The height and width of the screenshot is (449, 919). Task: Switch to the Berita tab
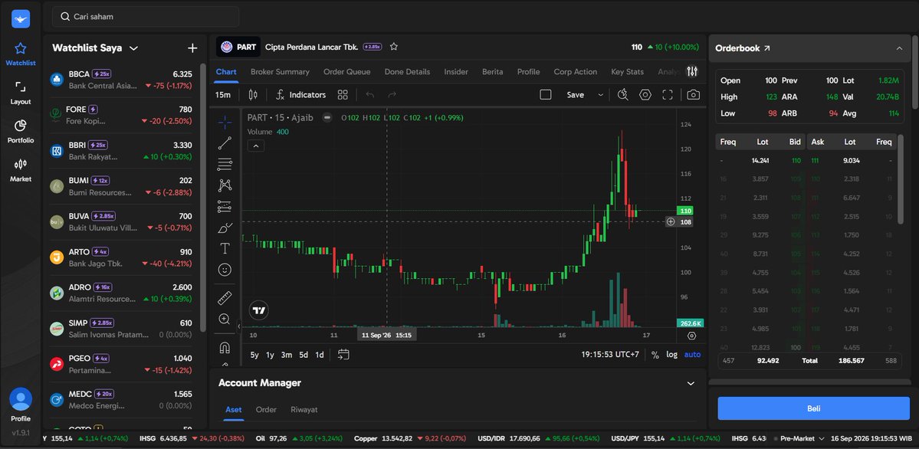pyautogui.click(x=492, y=71)
